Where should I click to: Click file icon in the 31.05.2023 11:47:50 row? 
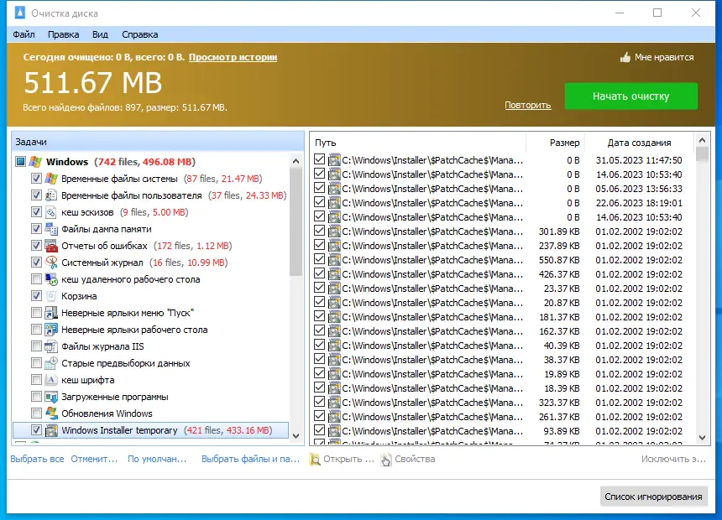(334, 160)
